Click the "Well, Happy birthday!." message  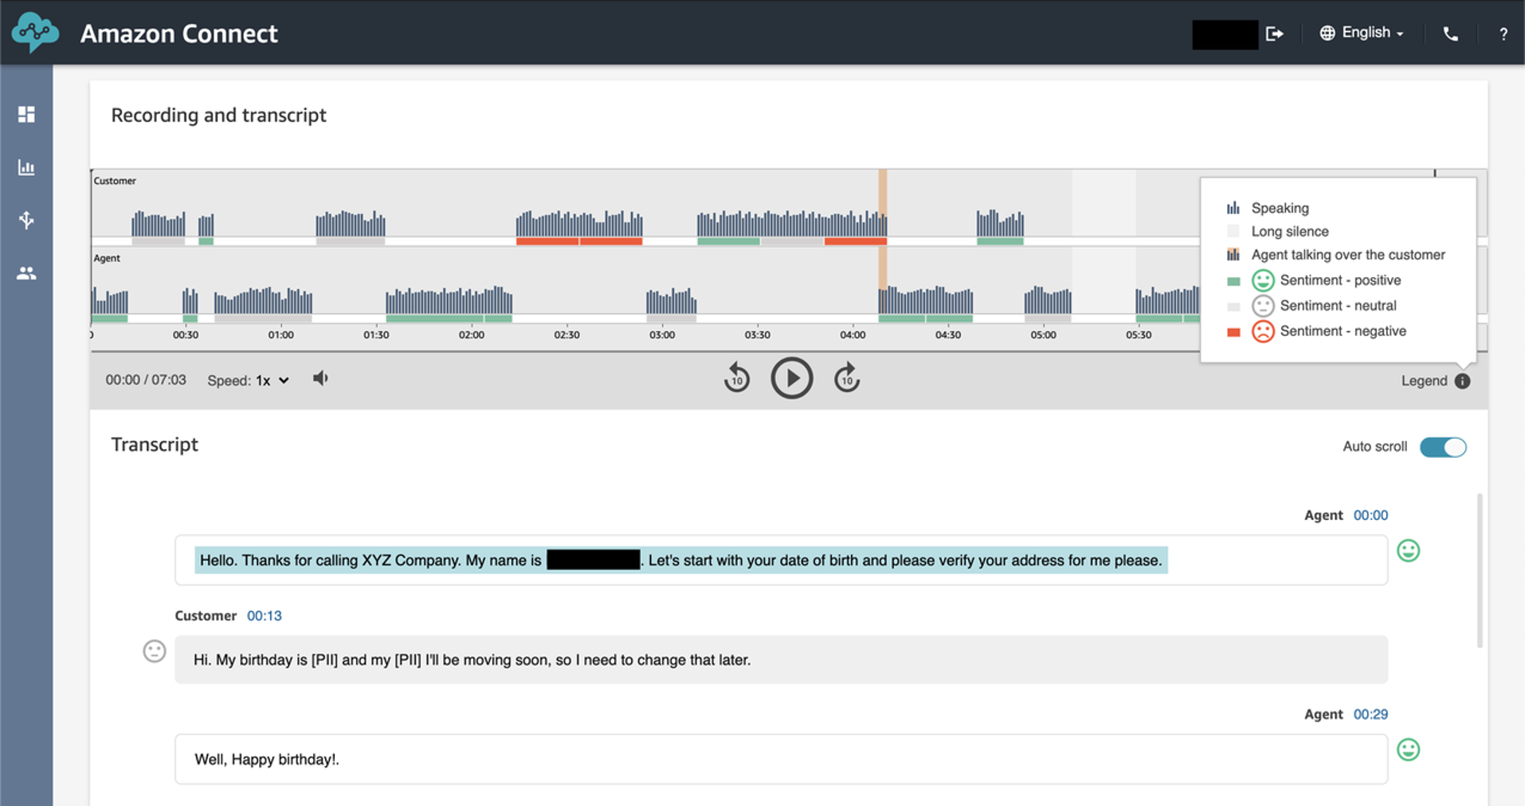[781, 759]
